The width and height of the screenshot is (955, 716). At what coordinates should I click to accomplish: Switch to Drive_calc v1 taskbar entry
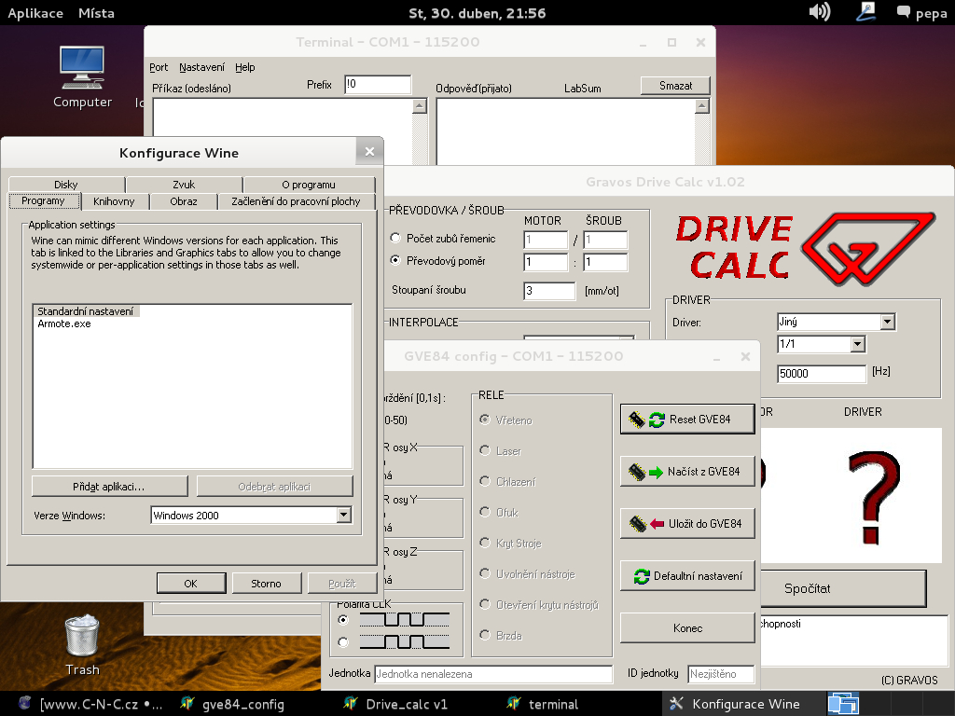pos(395,704)
